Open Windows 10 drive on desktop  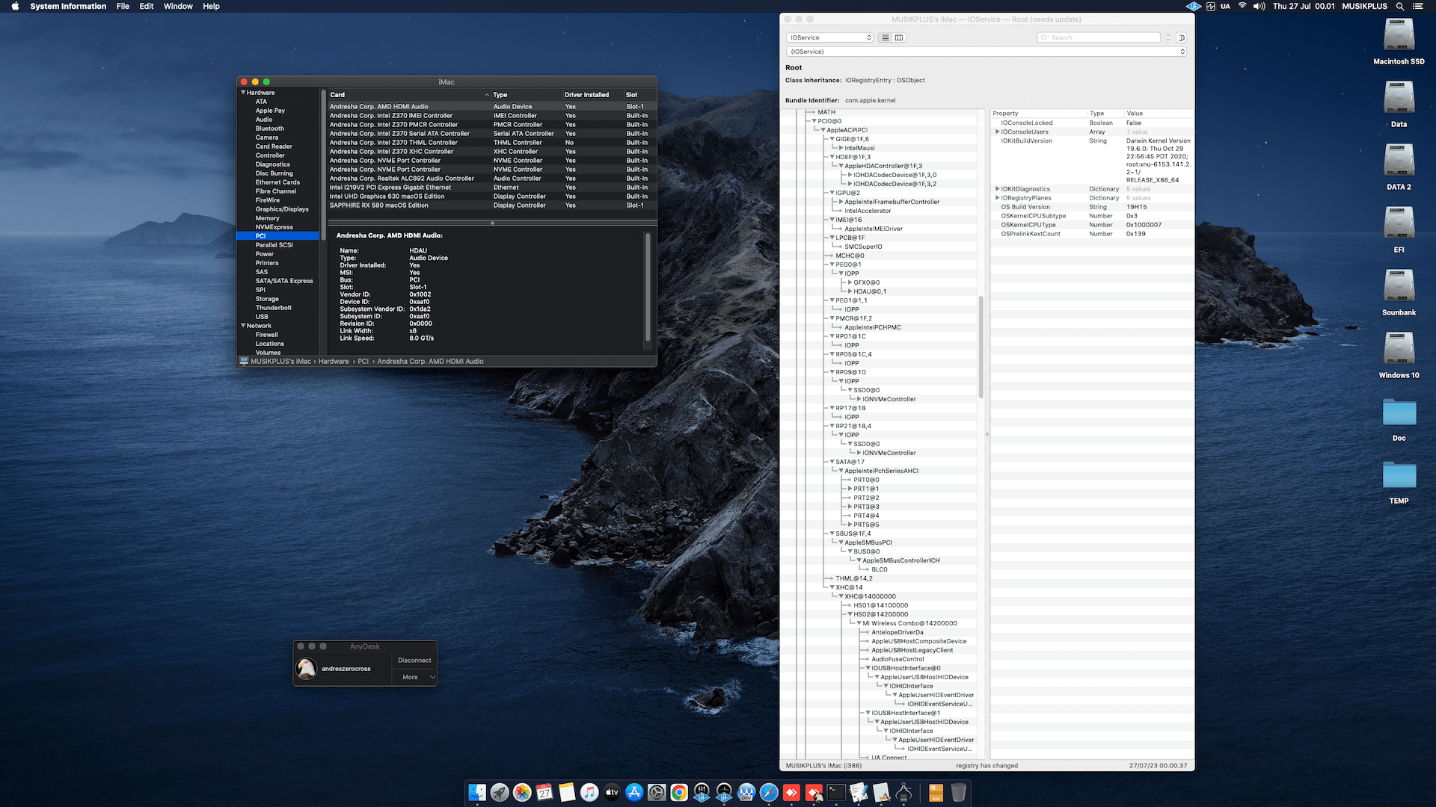click(x=1399, y=349)
